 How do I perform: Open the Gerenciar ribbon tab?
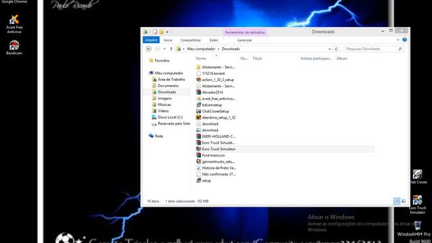244,40
